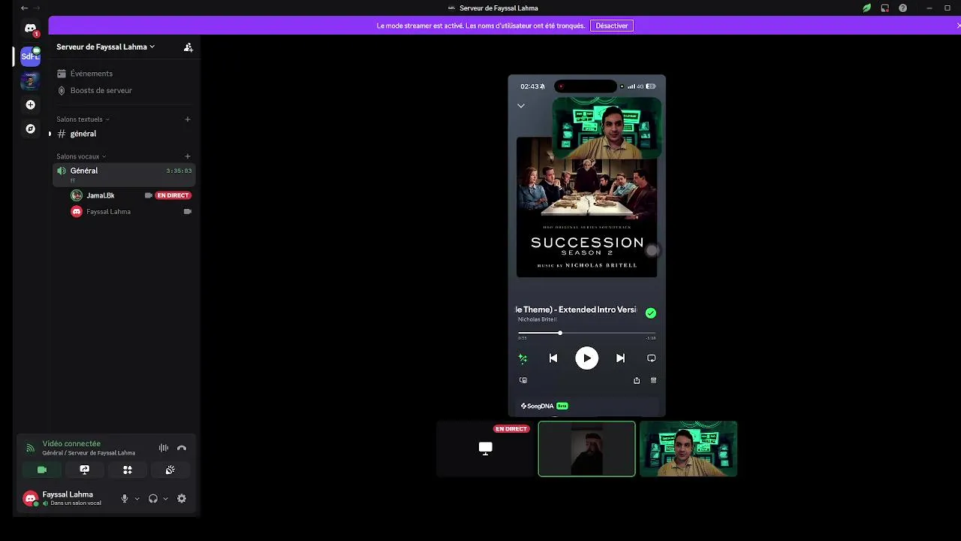Select user JamaLBk in voice channel
This screenshot has height=541, width=961.
point(101,195)
